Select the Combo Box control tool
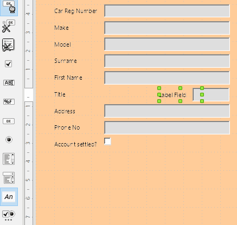 point(9,178)
